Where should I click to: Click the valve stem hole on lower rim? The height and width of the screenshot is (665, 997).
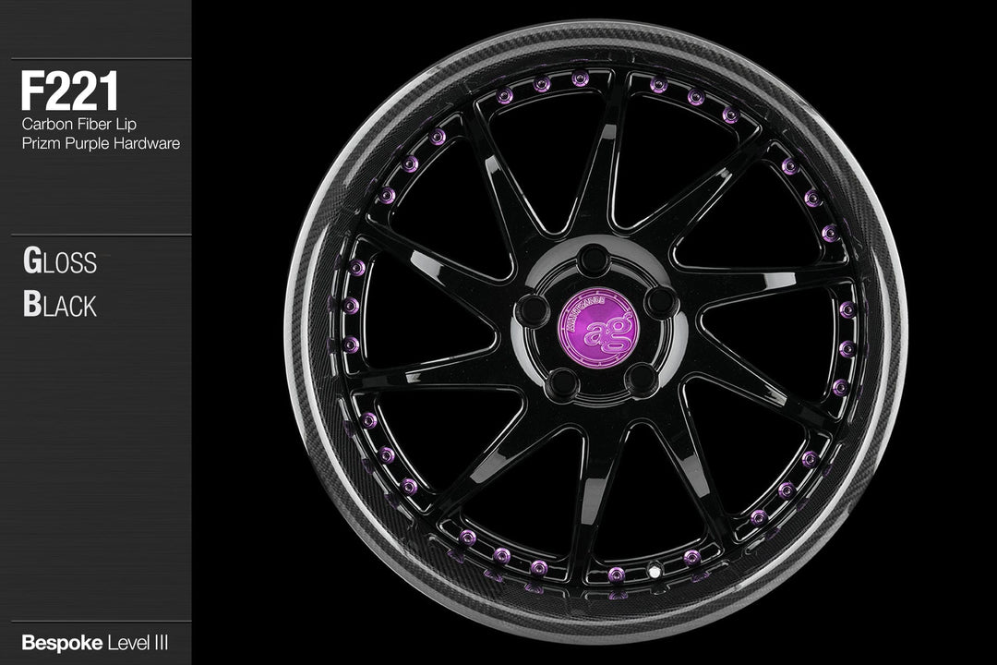(x=657, y=574)
